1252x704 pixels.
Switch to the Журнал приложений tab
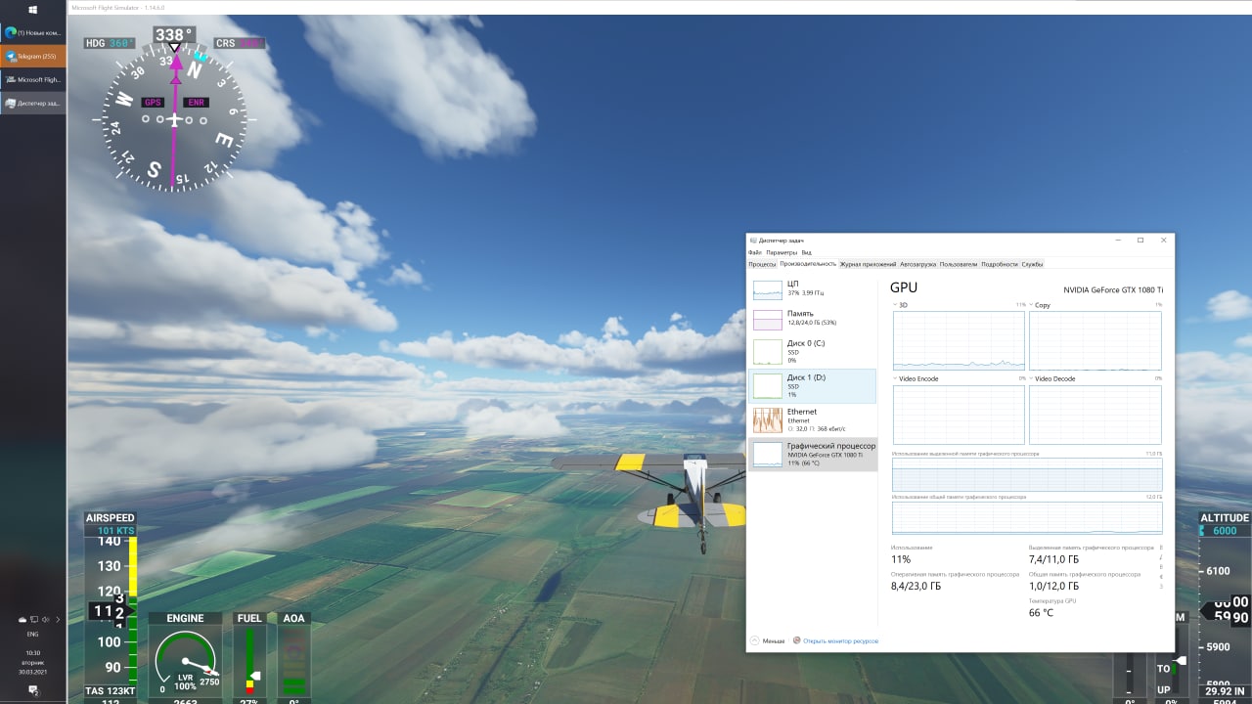pos(868,264)
